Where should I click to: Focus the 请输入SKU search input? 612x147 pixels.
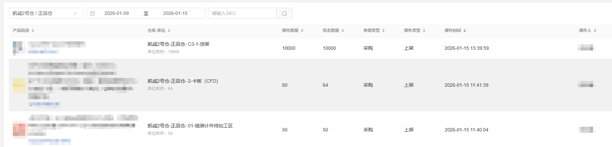click(242, 14)
